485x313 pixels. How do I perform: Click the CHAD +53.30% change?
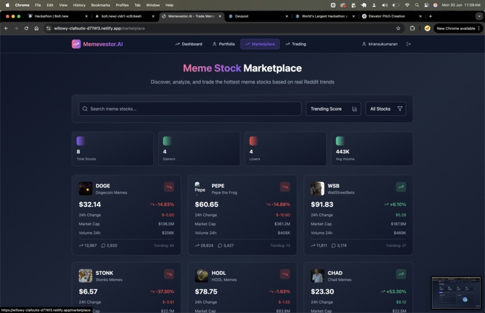(x=394, y=292)
